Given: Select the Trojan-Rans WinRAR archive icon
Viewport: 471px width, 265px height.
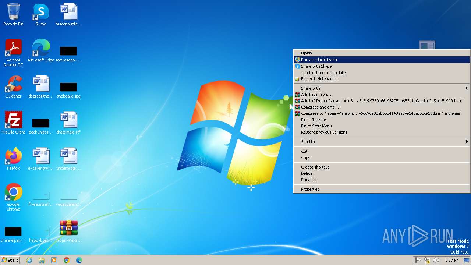Looking at the screenshot, I should (69, 231).
